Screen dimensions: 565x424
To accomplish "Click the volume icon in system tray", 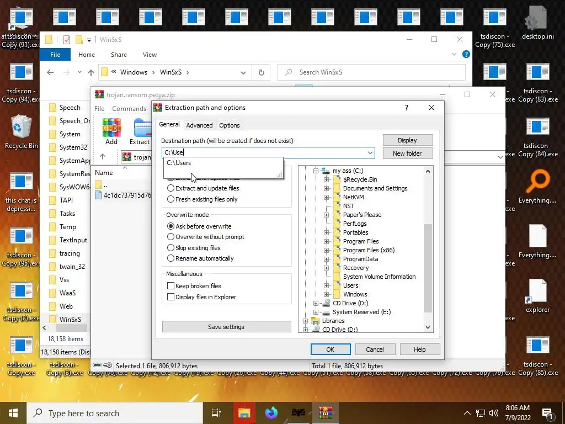I will pos(494,413).
